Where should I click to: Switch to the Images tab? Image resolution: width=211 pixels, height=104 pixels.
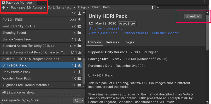(129, 42)
